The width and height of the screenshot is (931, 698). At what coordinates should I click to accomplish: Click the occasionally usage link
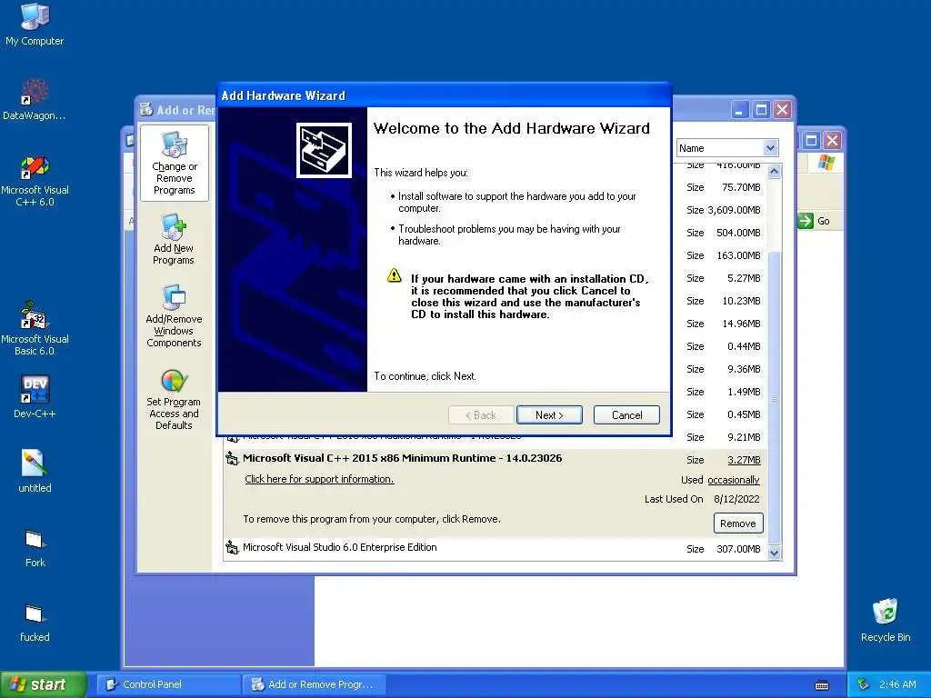tap(734, 480)
